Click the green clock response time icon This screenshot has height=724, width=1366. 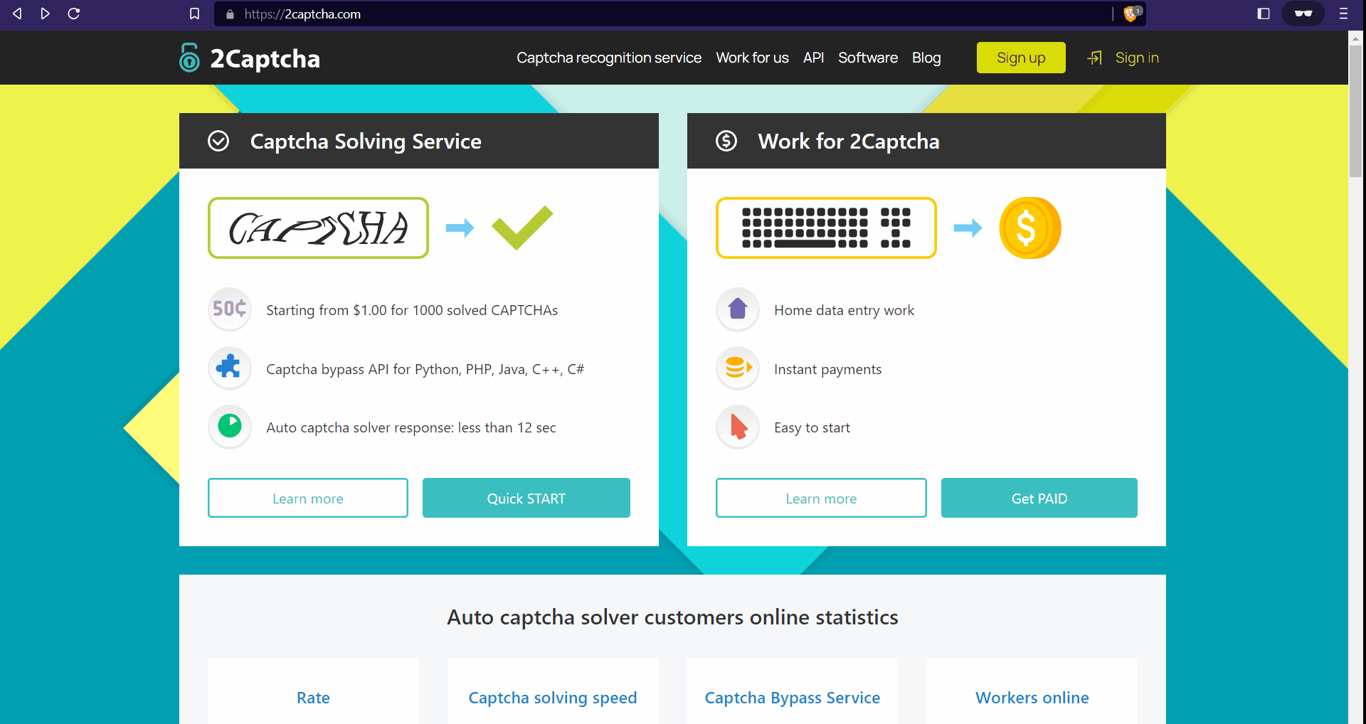230,426
